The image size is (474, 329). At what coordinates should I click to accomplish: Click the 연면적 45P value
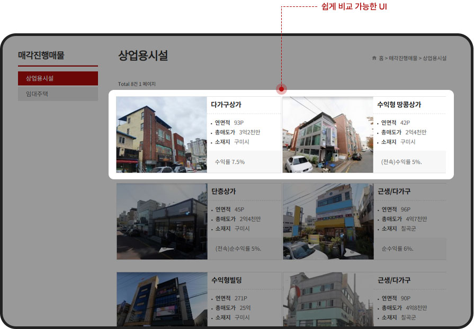(239, 209)
